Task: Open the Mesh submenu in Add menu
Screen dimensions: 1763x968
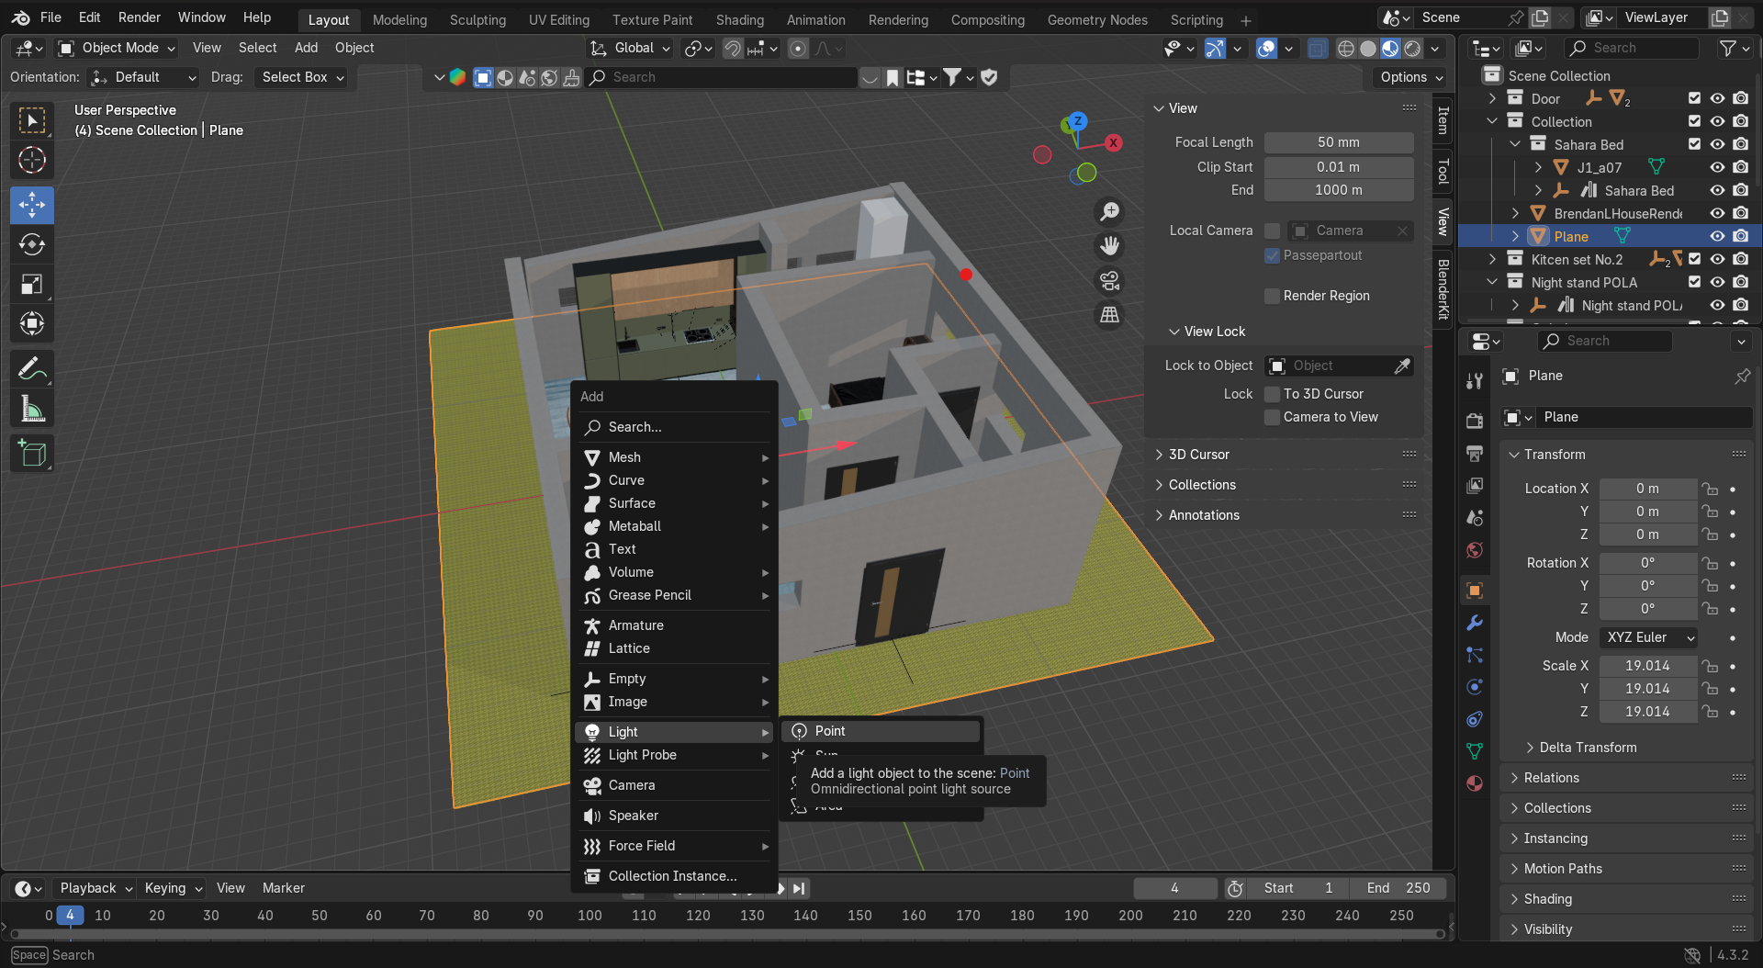Action: point(675,457)
